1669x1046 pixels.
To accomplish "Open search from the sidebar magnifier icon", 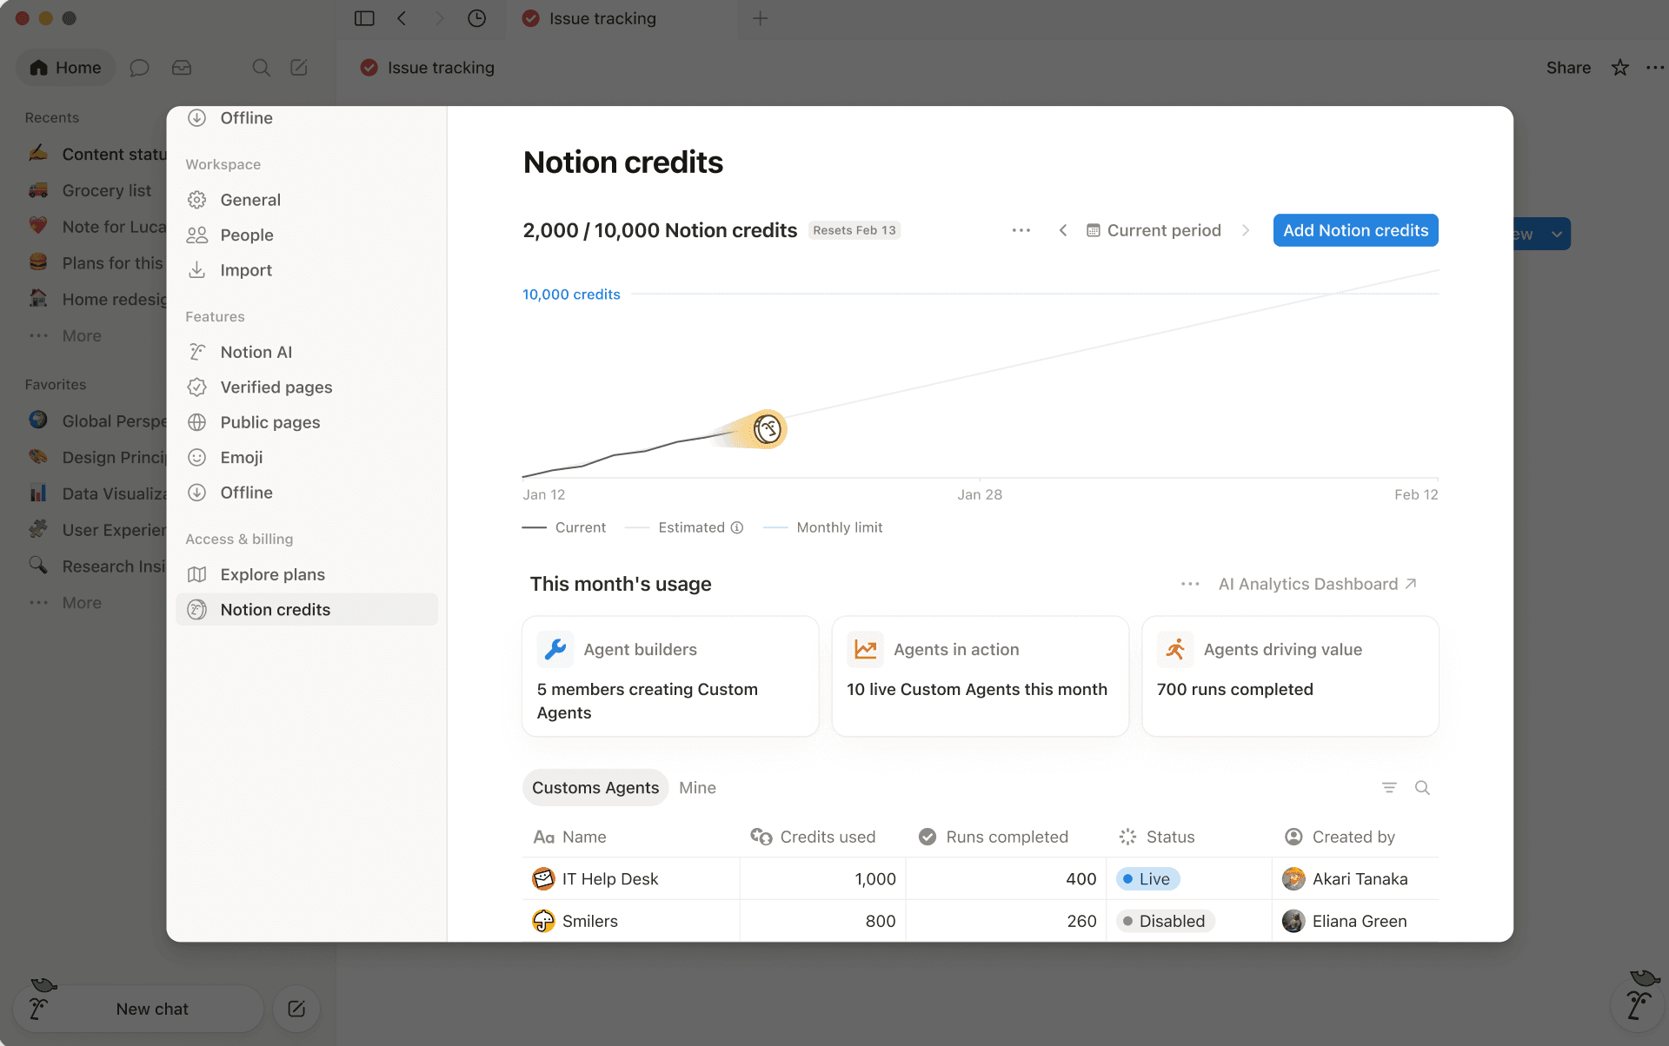I will tap(260, 67).
